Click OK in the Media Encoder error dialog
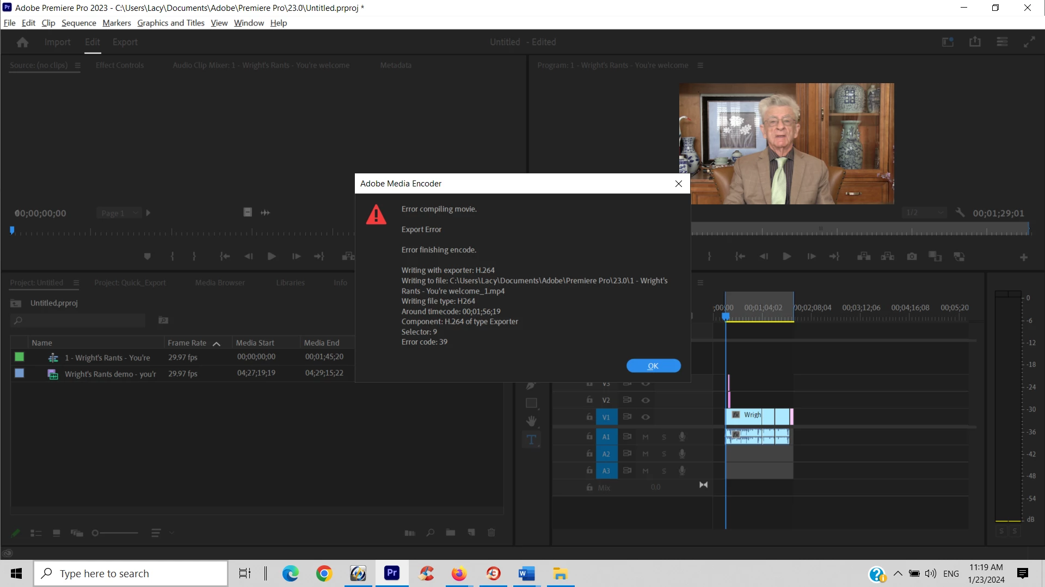The width and height of the screenshot is (1045, 587). pos(653,366)
